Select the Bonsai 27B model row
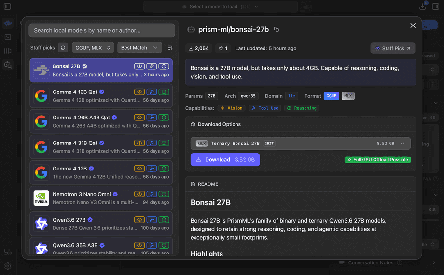The image size is (444, 275). pyautogui.click(x=101, y=70)
